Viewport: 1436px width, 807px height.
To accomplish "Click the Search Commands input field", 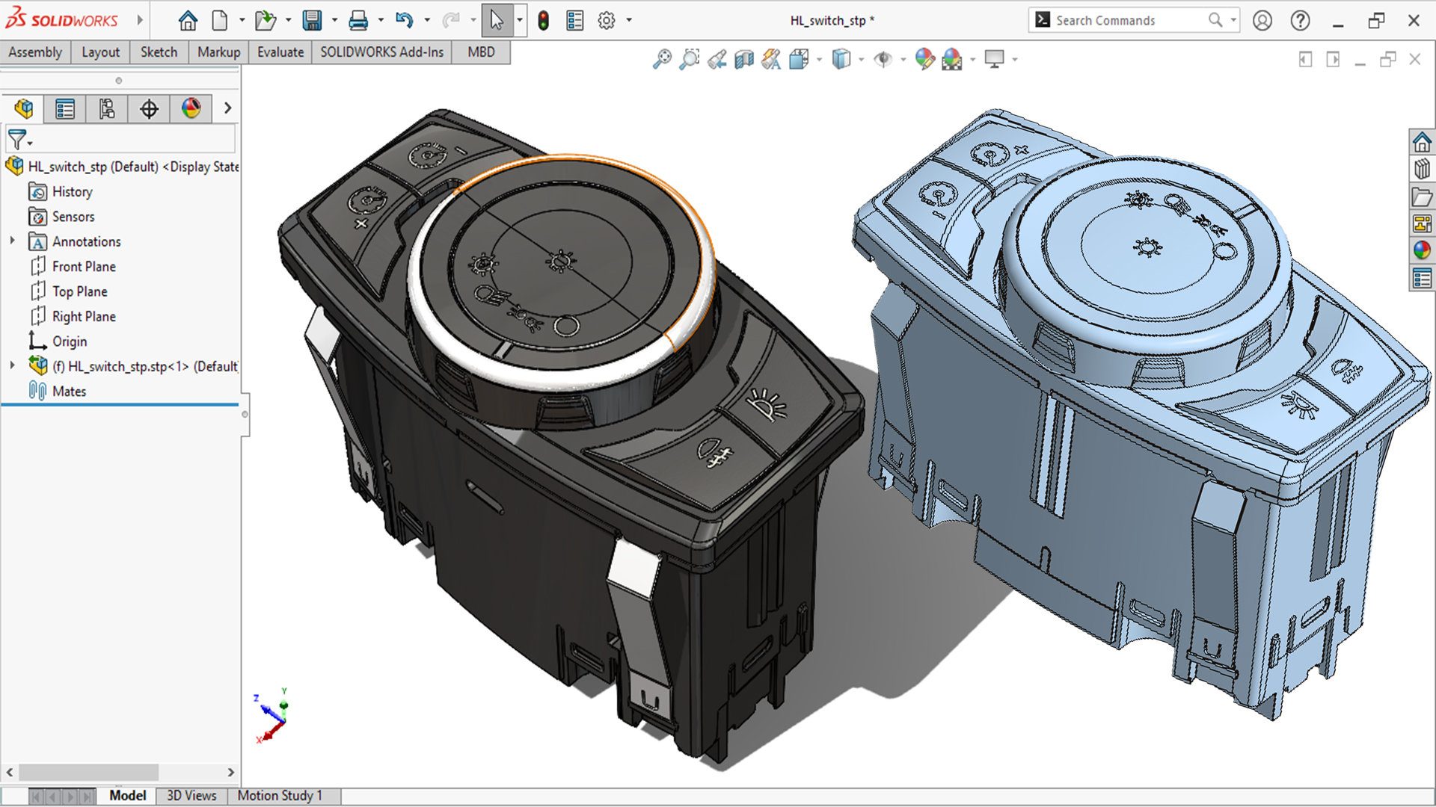I will [1126, 20].
